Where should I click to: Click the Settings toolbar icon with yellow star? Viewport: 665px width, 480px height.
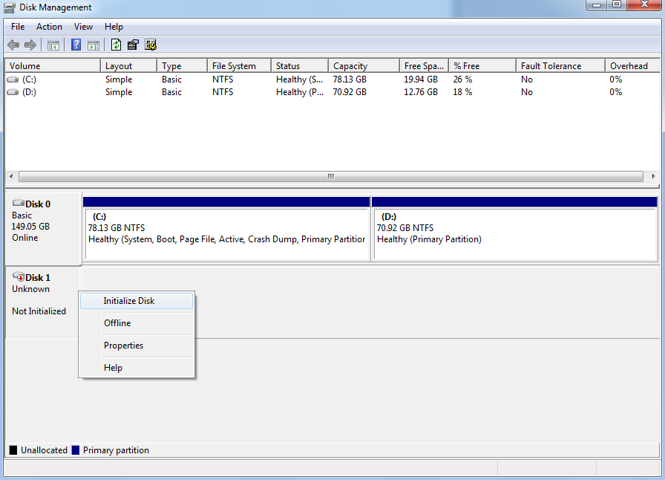coord(151,45)
